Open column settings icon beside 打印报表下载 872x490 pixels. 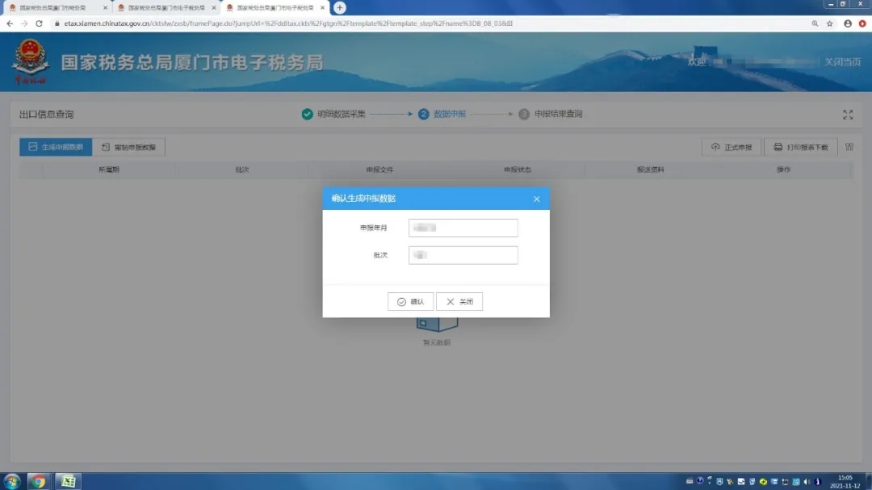pos(849,147)
